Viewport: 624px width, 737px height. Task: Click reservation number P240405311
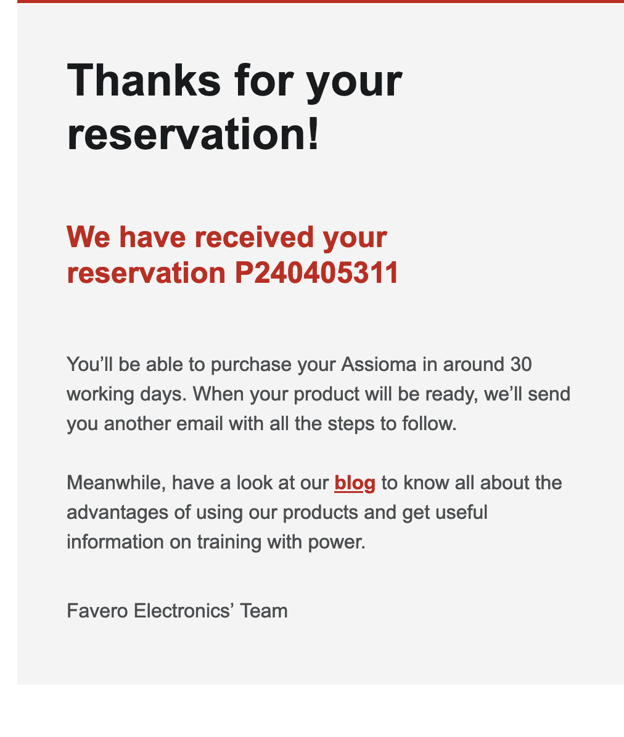click(316, 272)
